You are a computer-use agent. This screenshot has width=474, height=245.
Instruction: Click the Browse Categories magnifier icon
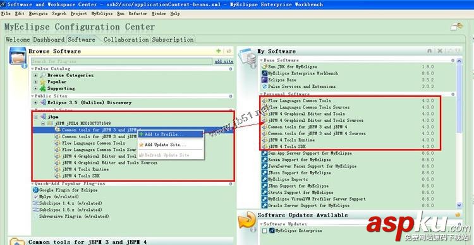point(43,75)
